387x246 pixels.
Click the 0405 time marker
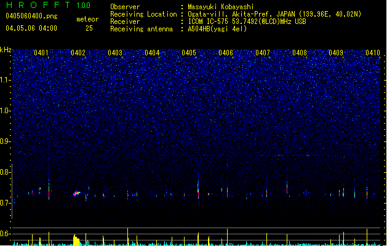pyautogui.click(x=189, y=53)
